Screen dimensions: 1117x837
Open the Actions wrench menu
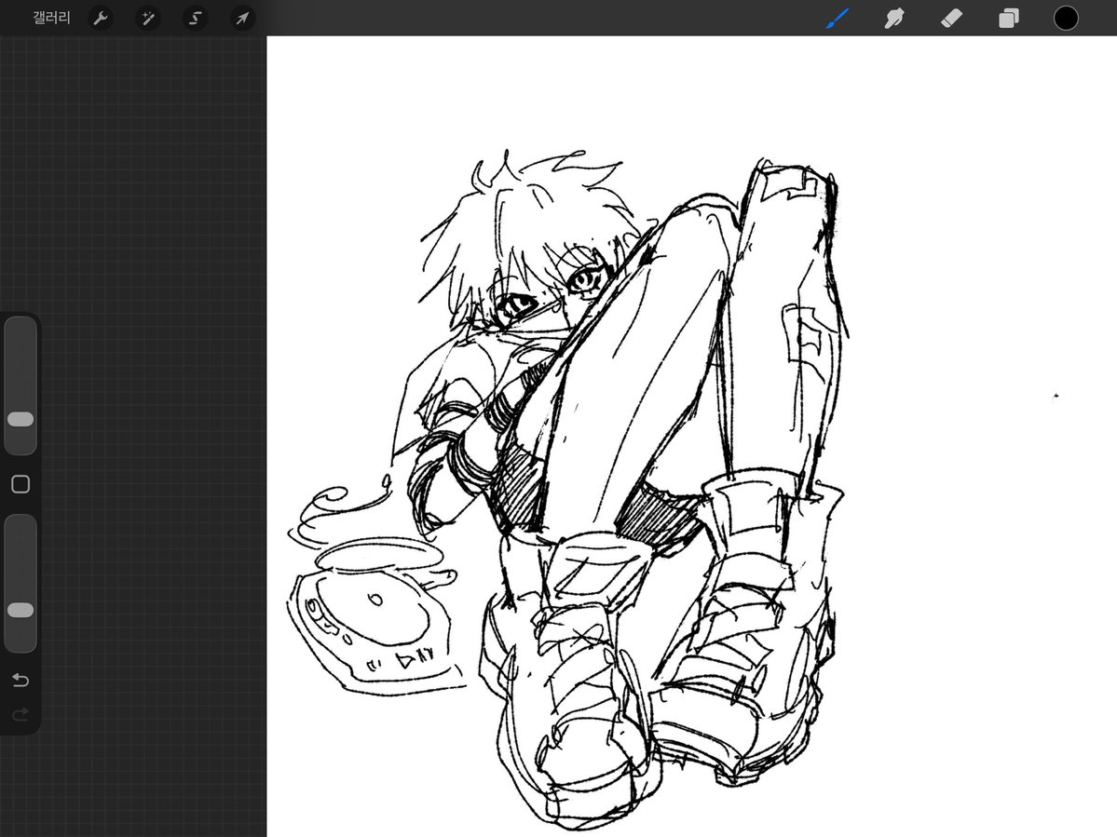[101, 19]
